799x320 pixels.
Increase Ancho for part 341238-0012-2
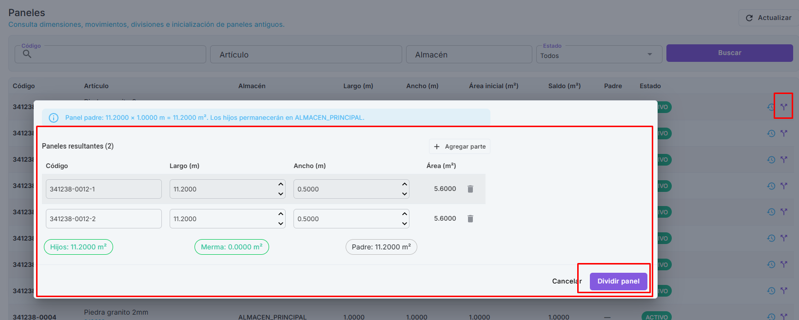click(x=405, y=214)
